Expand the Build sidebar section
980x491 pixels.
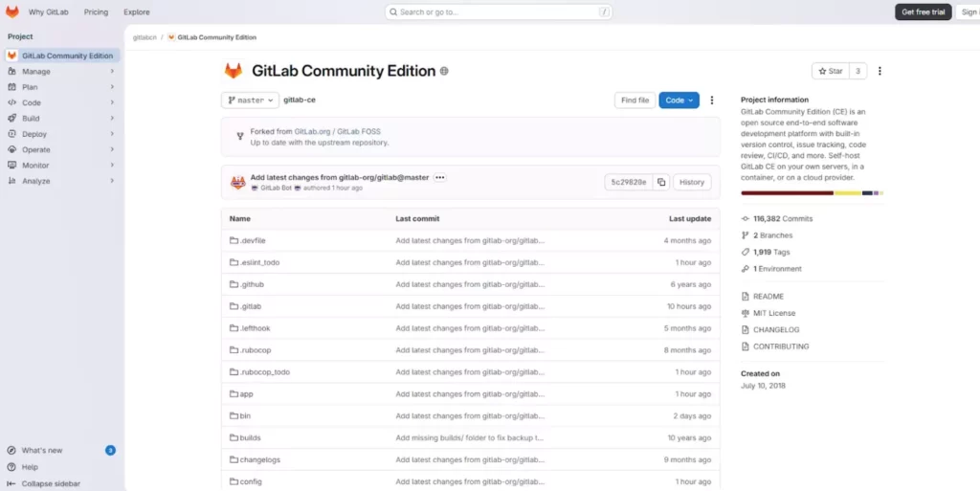(61, 118)
